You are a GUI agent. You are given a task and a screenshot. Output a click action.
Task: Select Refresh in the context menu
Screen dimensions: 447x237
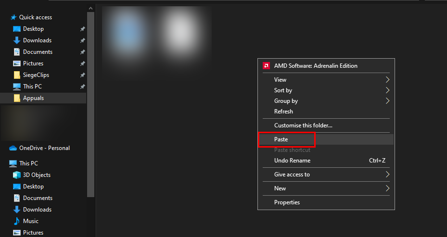pyautogui.click(x=283, y=112)
